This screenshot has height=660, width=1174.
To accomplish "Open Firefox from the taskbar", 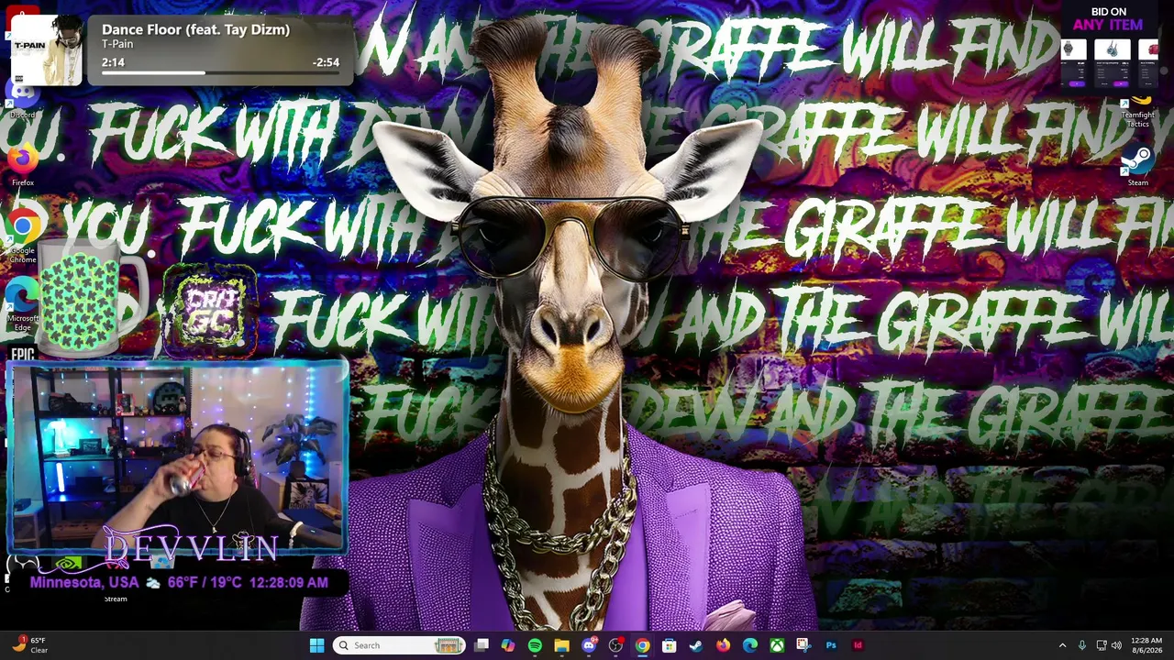I will coord(723,645).
